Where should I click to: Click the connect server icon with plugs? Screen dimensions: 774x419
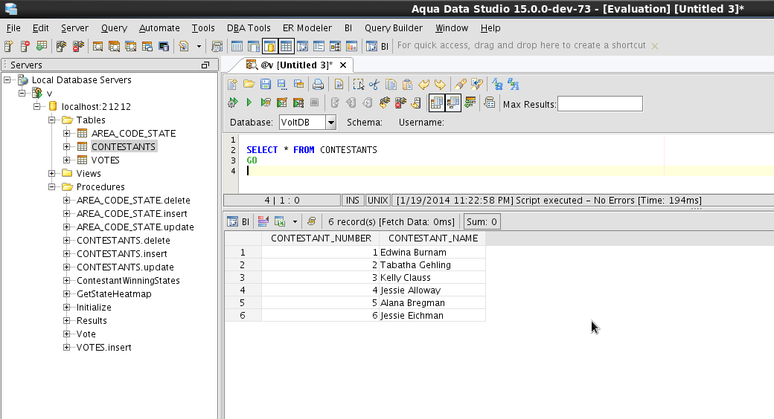(x=61, y=46)
